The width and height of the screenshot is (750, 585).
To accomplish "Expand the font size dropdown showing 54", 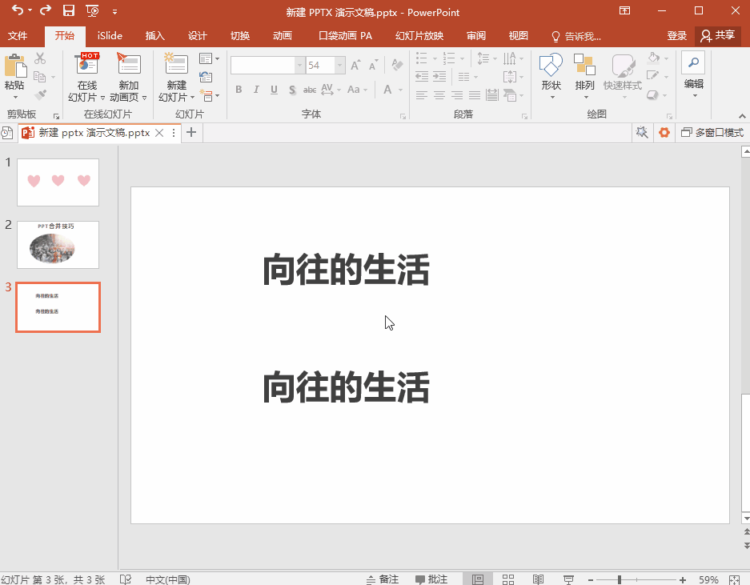I will (x=339, y=66).
